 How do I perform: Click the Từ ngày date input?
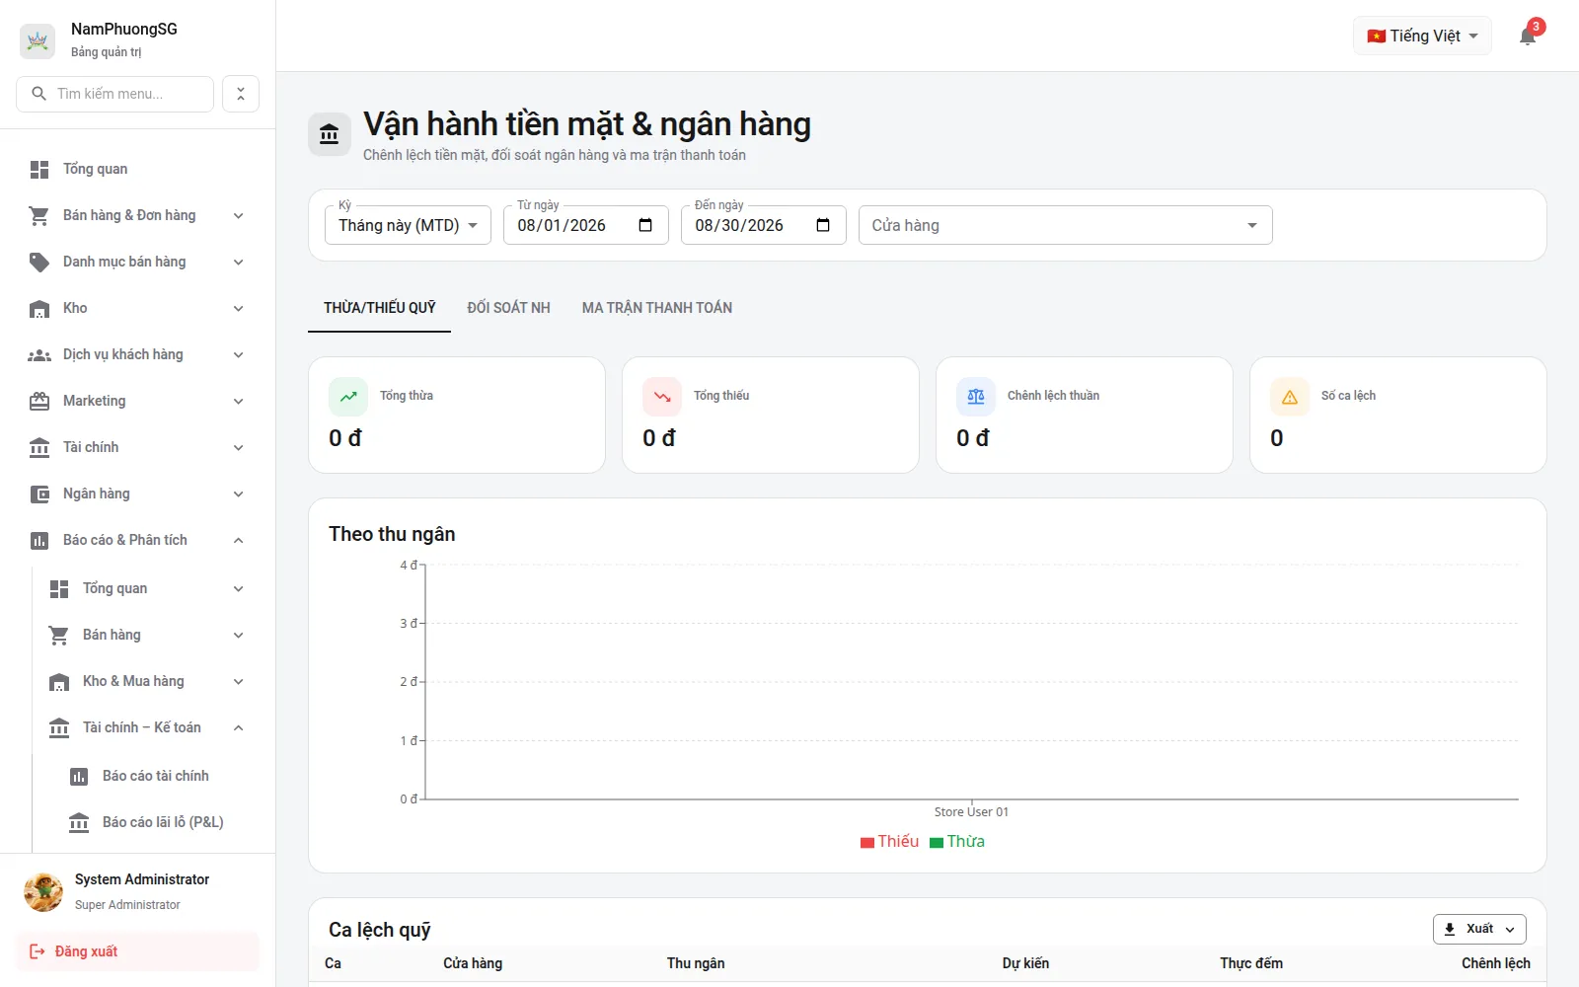pyautogui.click(x=585, y=225)
